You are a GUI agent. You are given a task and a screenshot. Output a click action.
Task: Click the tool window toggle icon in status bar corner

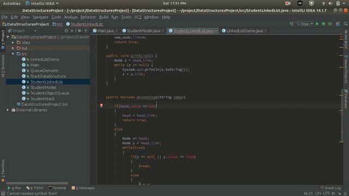3,194
